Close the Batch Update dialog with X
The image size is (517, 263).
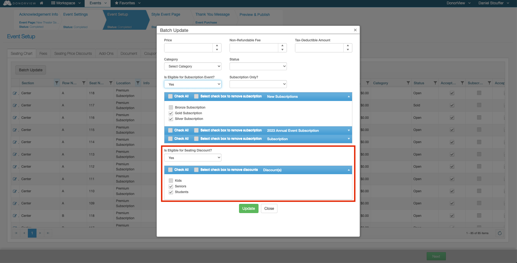coord(355,30)
